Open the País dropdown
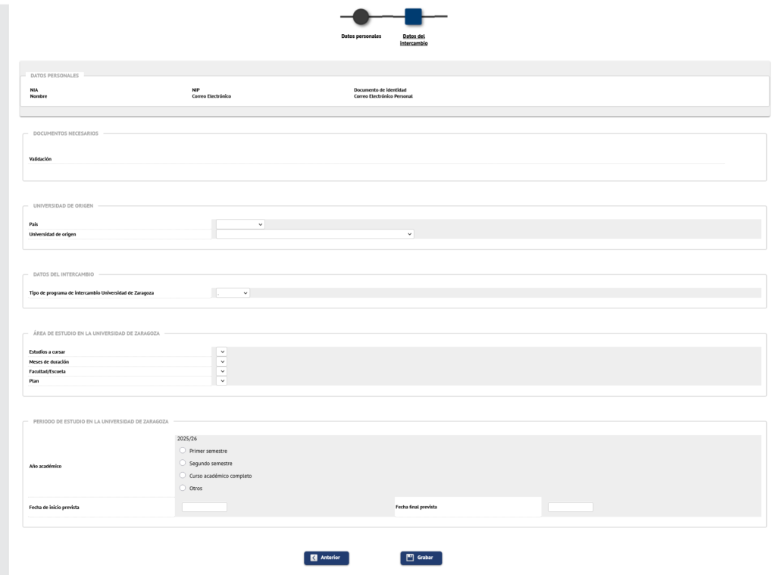The width and height of the screenshot is (776, 575). [x=240, y=224]
